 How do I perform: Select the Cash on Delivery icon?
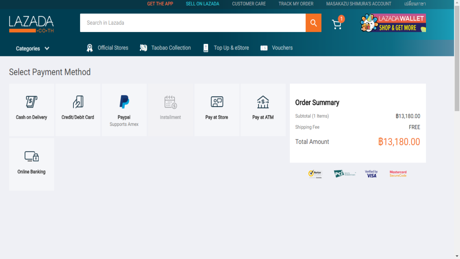tap(31, 102)
